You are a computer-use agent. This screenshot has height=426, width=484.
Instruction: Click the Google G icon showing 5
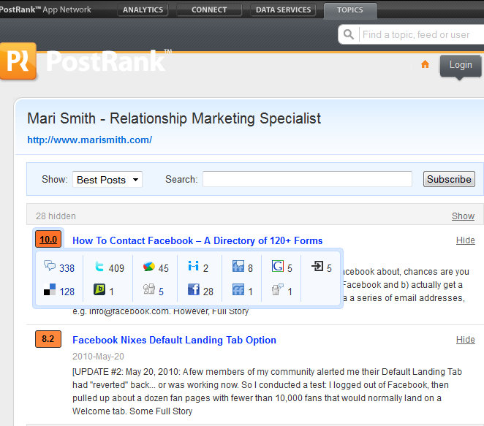278,266
